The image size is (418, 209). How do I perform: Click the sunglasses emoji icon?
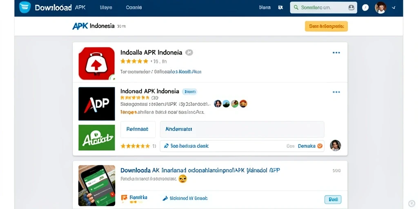[182, 179]
